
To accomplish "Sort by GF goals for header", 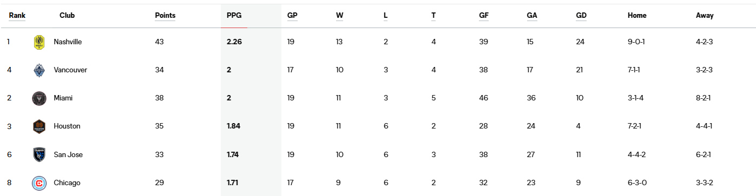I will 484,16.
